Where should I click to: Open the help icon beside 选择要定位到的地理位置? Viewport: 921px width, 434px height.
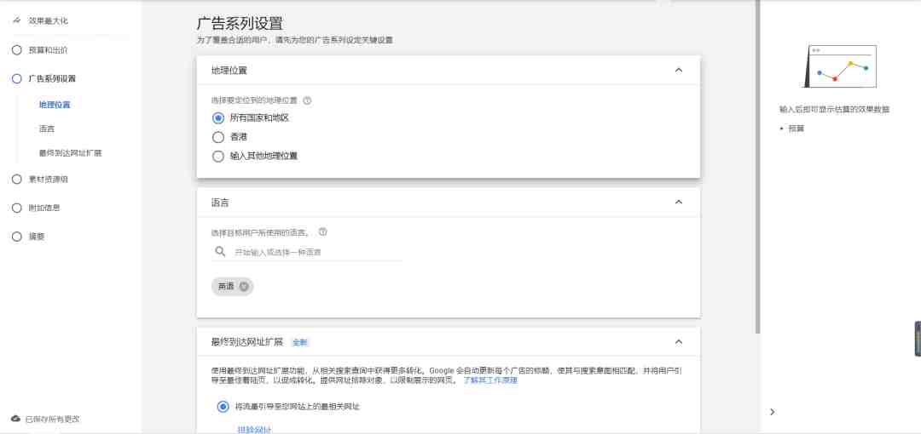pyautogui.click(x=307, y=100)
